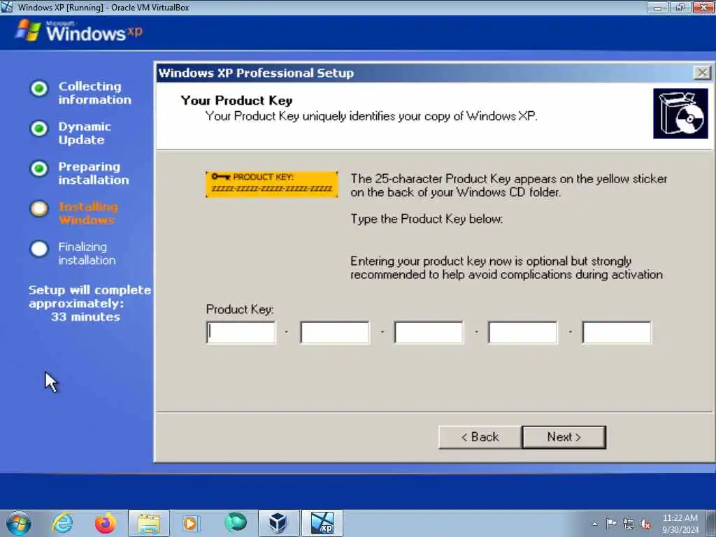The image size is (716, 537).
Task: Open Action Center flag tray icon
Action: pos(611,524)
